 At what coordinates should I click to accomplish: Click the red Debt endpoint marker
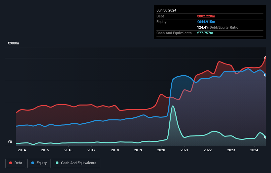[265, 58]
